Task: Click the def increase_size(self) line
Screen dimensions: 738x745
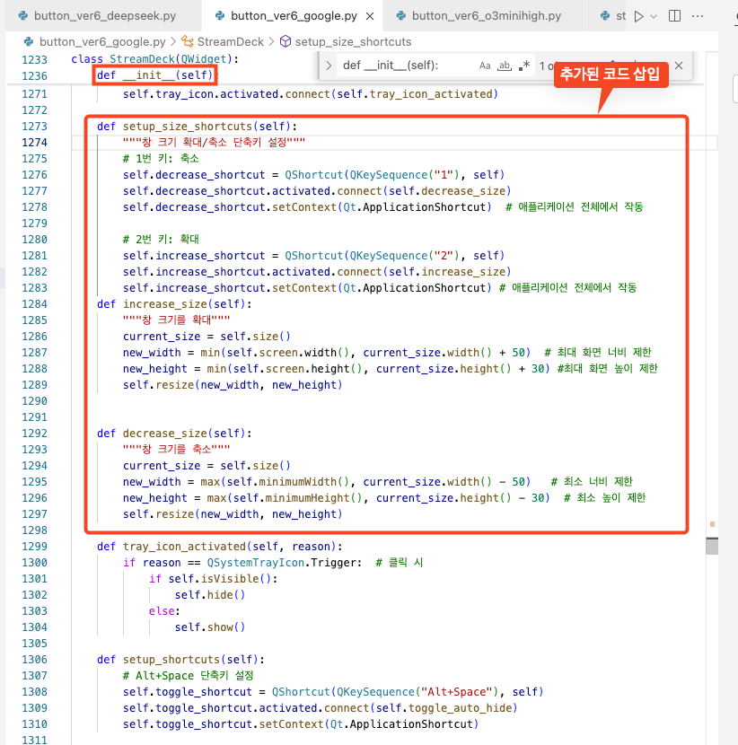Action: click(x=174, y=304)
